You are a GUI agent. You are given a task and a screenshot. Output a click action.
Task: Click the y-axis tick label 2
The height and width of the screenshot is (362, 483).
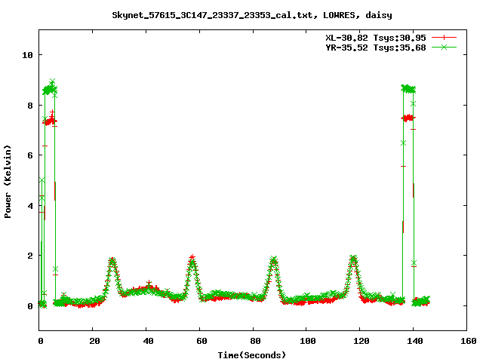[30, 256]
